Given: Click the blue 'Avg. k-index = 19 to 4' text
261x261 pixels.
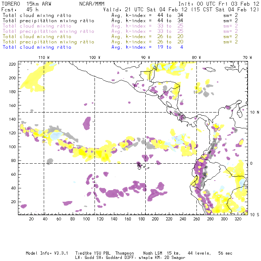Looking at the screenshot, I should tap(147, 47).
